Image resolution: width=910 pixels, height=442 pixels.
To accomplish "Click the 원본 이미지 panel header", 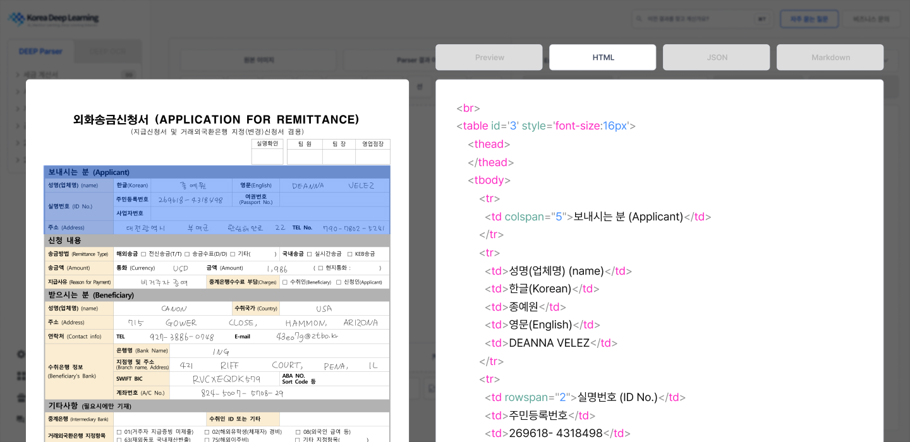I will (x=258, y=60).
